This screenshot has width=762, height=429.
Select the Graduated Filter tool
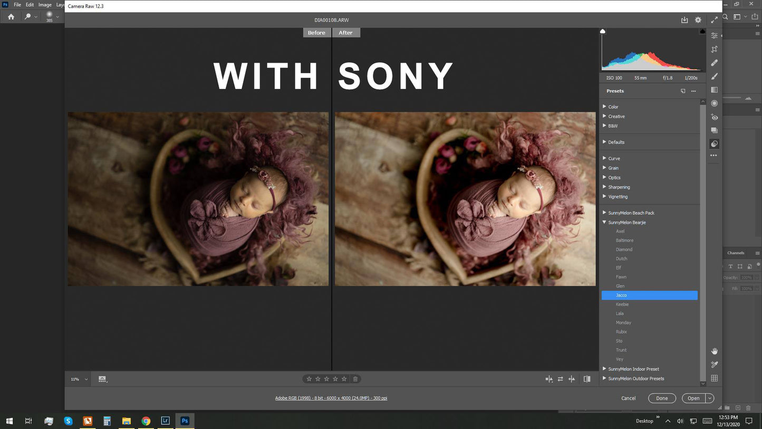(714, 90)
